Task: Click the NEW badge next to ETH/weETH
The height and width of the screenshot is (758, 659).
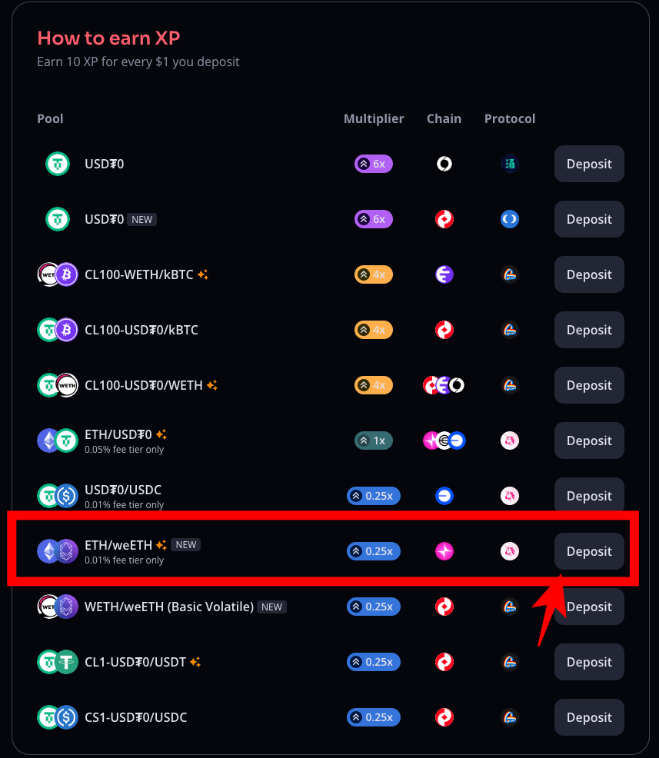Action: (185, 545)
